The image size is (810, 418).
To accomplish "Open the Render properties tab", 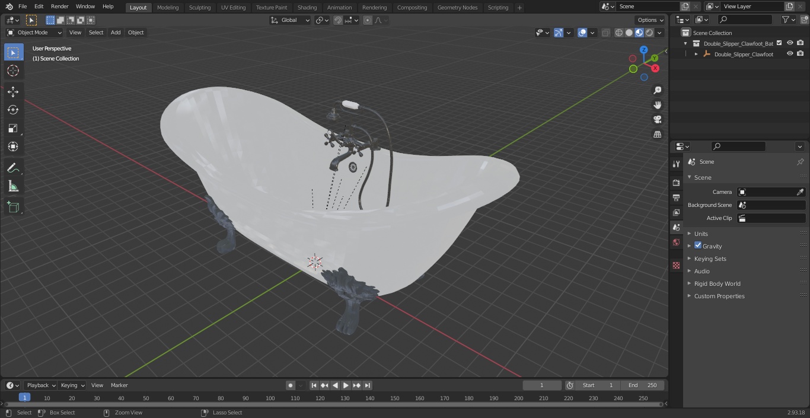I will (676, 183).
